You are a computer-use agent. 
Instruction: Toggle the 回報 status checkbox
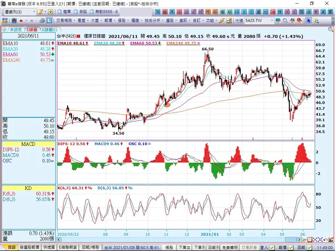tap(309, 247)
